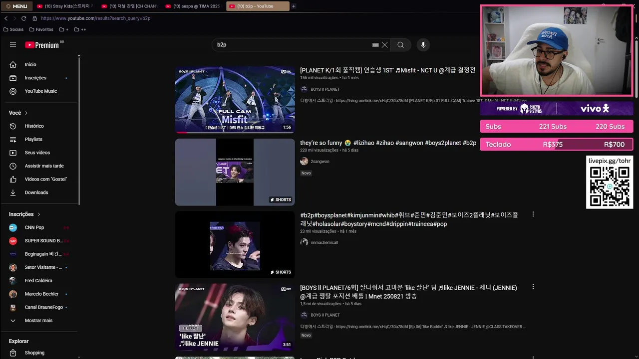639x359 pixels.
Task: Click the search magnifier button
Action: pos(400,45)
